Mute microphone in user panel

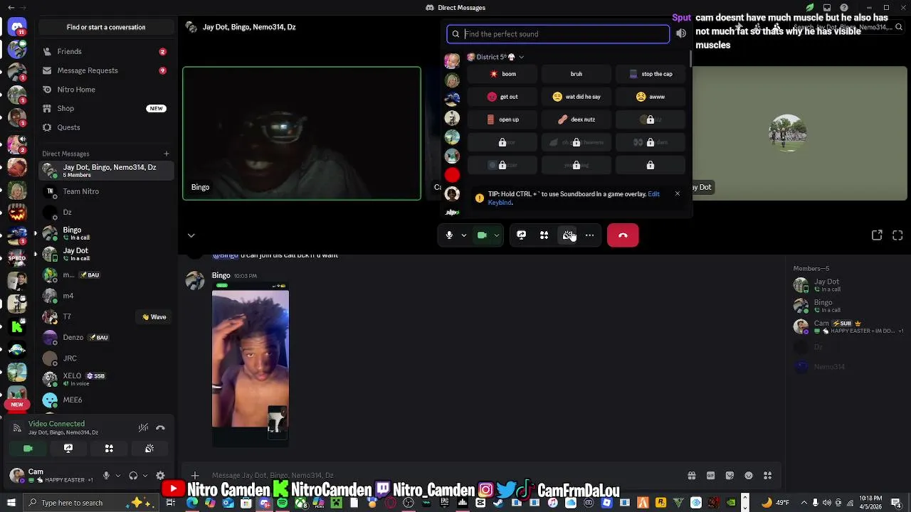[106, 476]
